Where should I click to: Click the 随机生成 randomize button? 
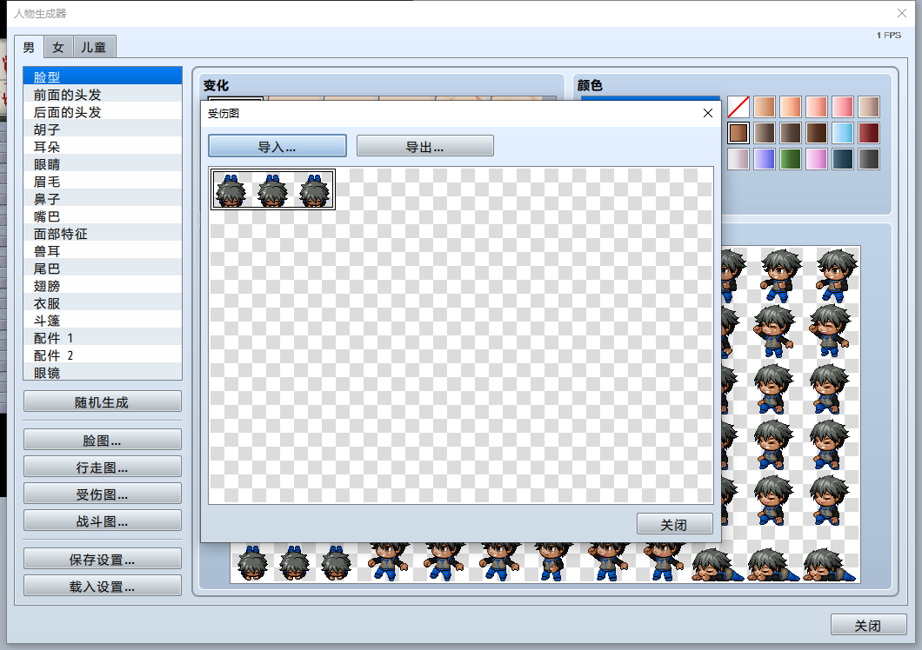tap(103, 401)
